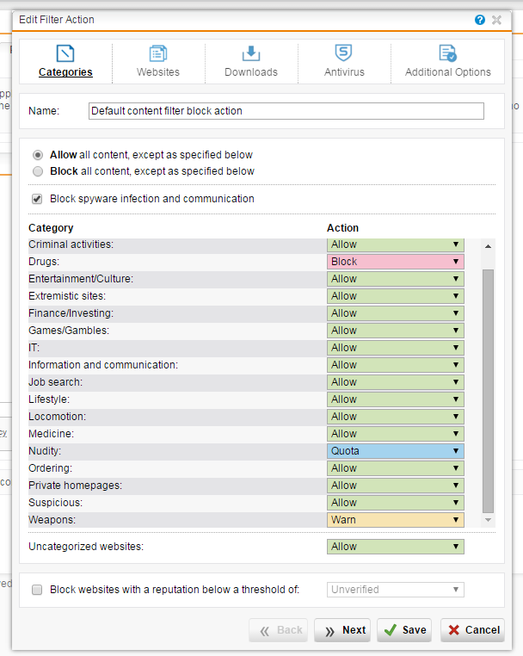Screen dimensions: 523x656
Task: Click the 'Action' column header text
Action: pos(343,228)
